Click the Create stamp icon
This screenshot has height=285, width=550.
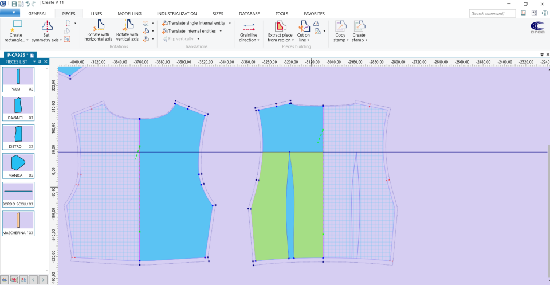pos(359,26)
